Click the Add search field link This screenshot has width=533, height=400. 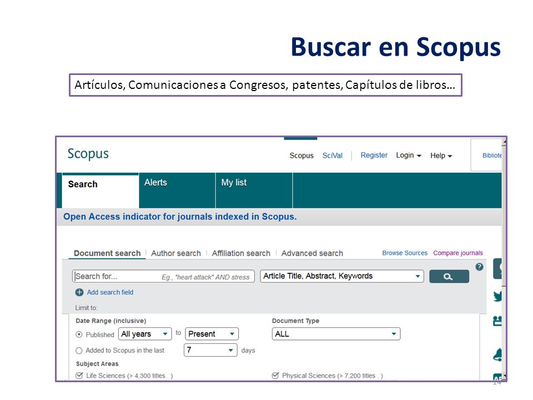110,292
